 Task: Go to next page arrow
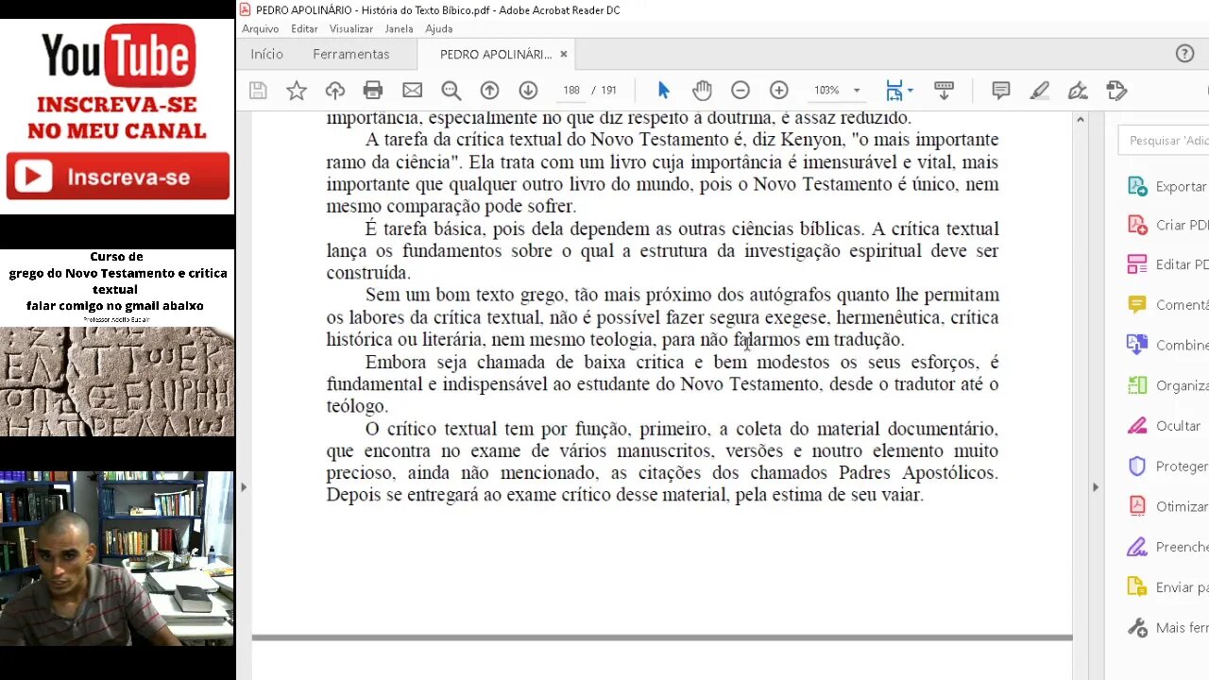click(x=528, y=91)
